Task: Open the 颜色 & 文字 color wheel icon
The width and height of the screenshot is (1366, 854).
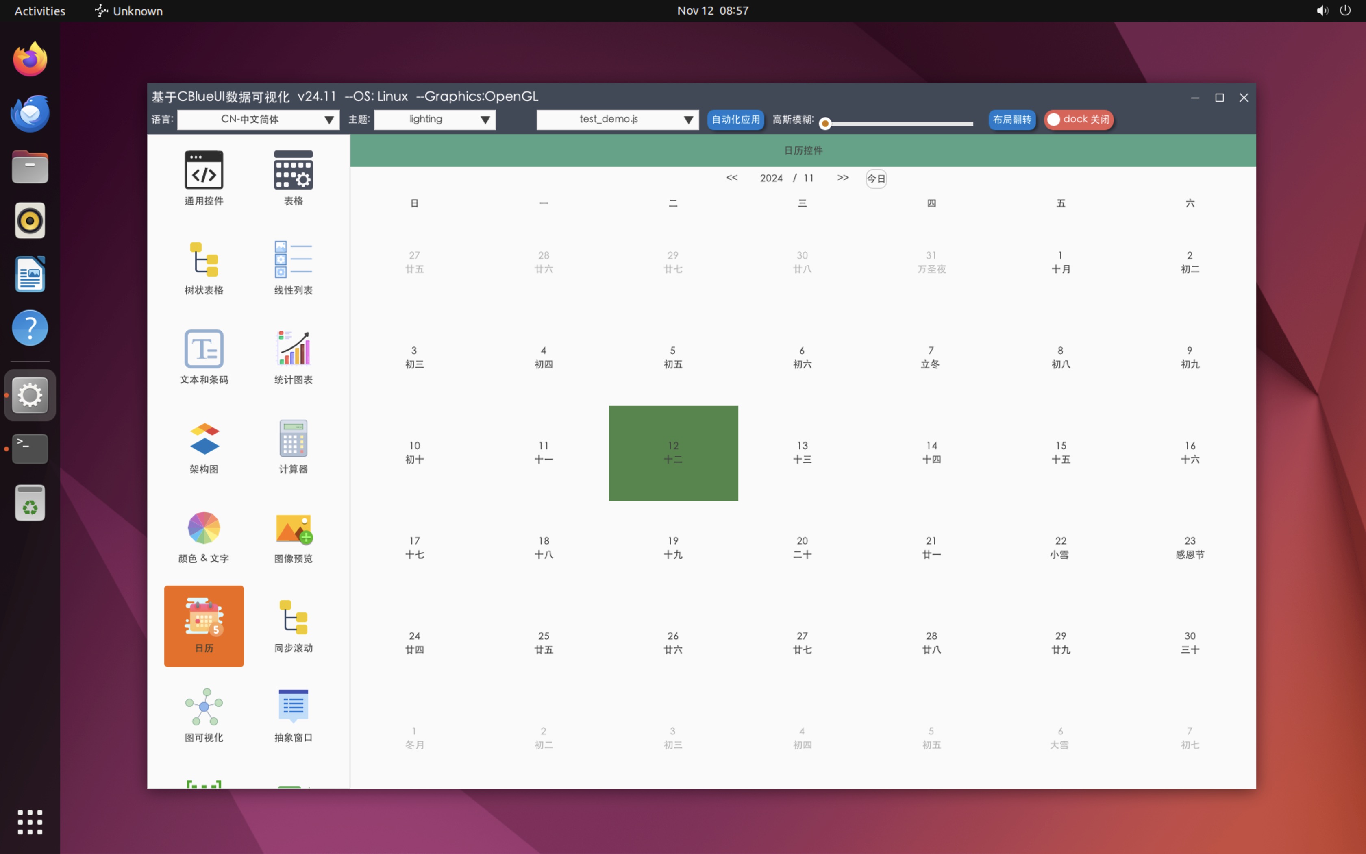Action: [204, 536]
